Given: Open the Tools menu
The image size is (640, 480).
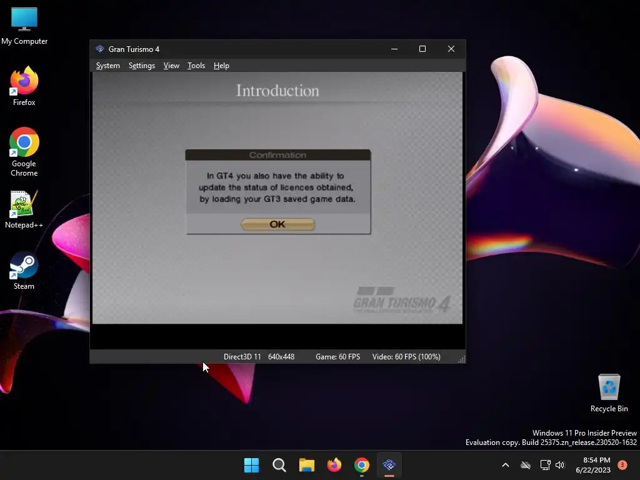Looking at the screenshot, I should coord(196,66).
